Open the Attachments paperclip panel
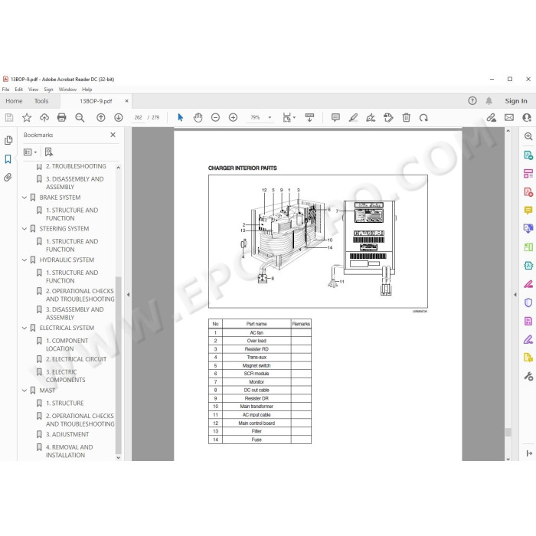Image resolution: width=536 pixels, height=536 pixels. [8, 177]
